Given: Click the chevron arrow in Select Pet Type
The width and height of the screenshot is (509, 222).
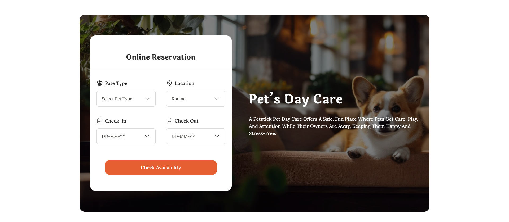Looking at the screenshot, I should click(147, 99).
